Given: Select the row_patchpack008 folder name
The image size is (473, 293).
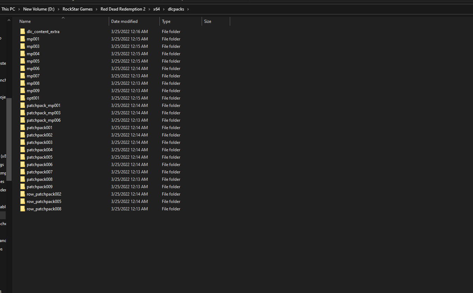Looking at the screenshot, I should point(44,209).
